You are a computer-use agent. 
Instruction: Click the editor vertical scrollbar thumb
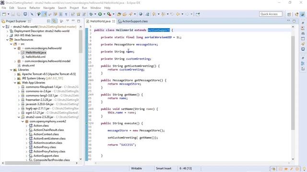click(x=293, y=83)
